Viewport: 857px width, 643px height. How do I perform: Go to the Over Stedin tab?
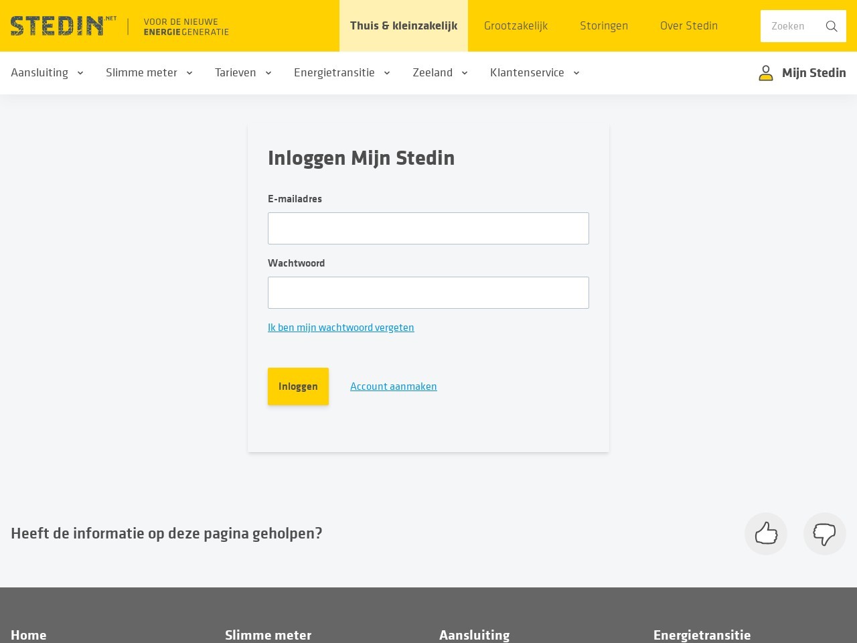click(689, 26)
